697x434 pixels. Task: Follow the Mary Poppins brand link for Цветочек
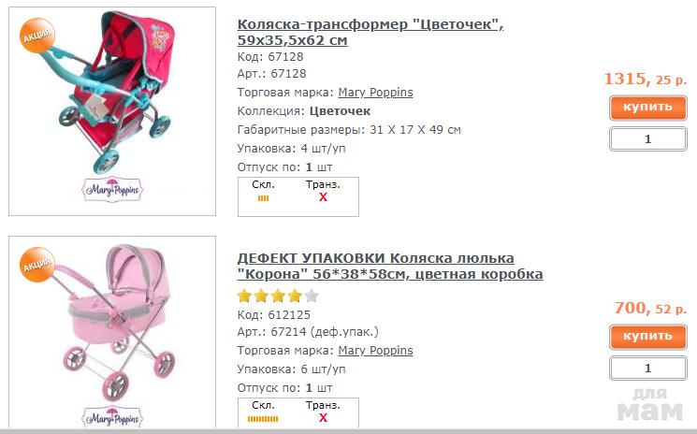[375, 93]
